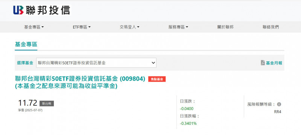
Task: Click the daily change percent -0.3401%
Action: coord(188,123)
